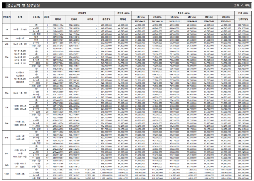Click the unit note '(단위: ㎡, 세대)'
Viewport: 254px width, 181px height.
(x=242, y=5)
